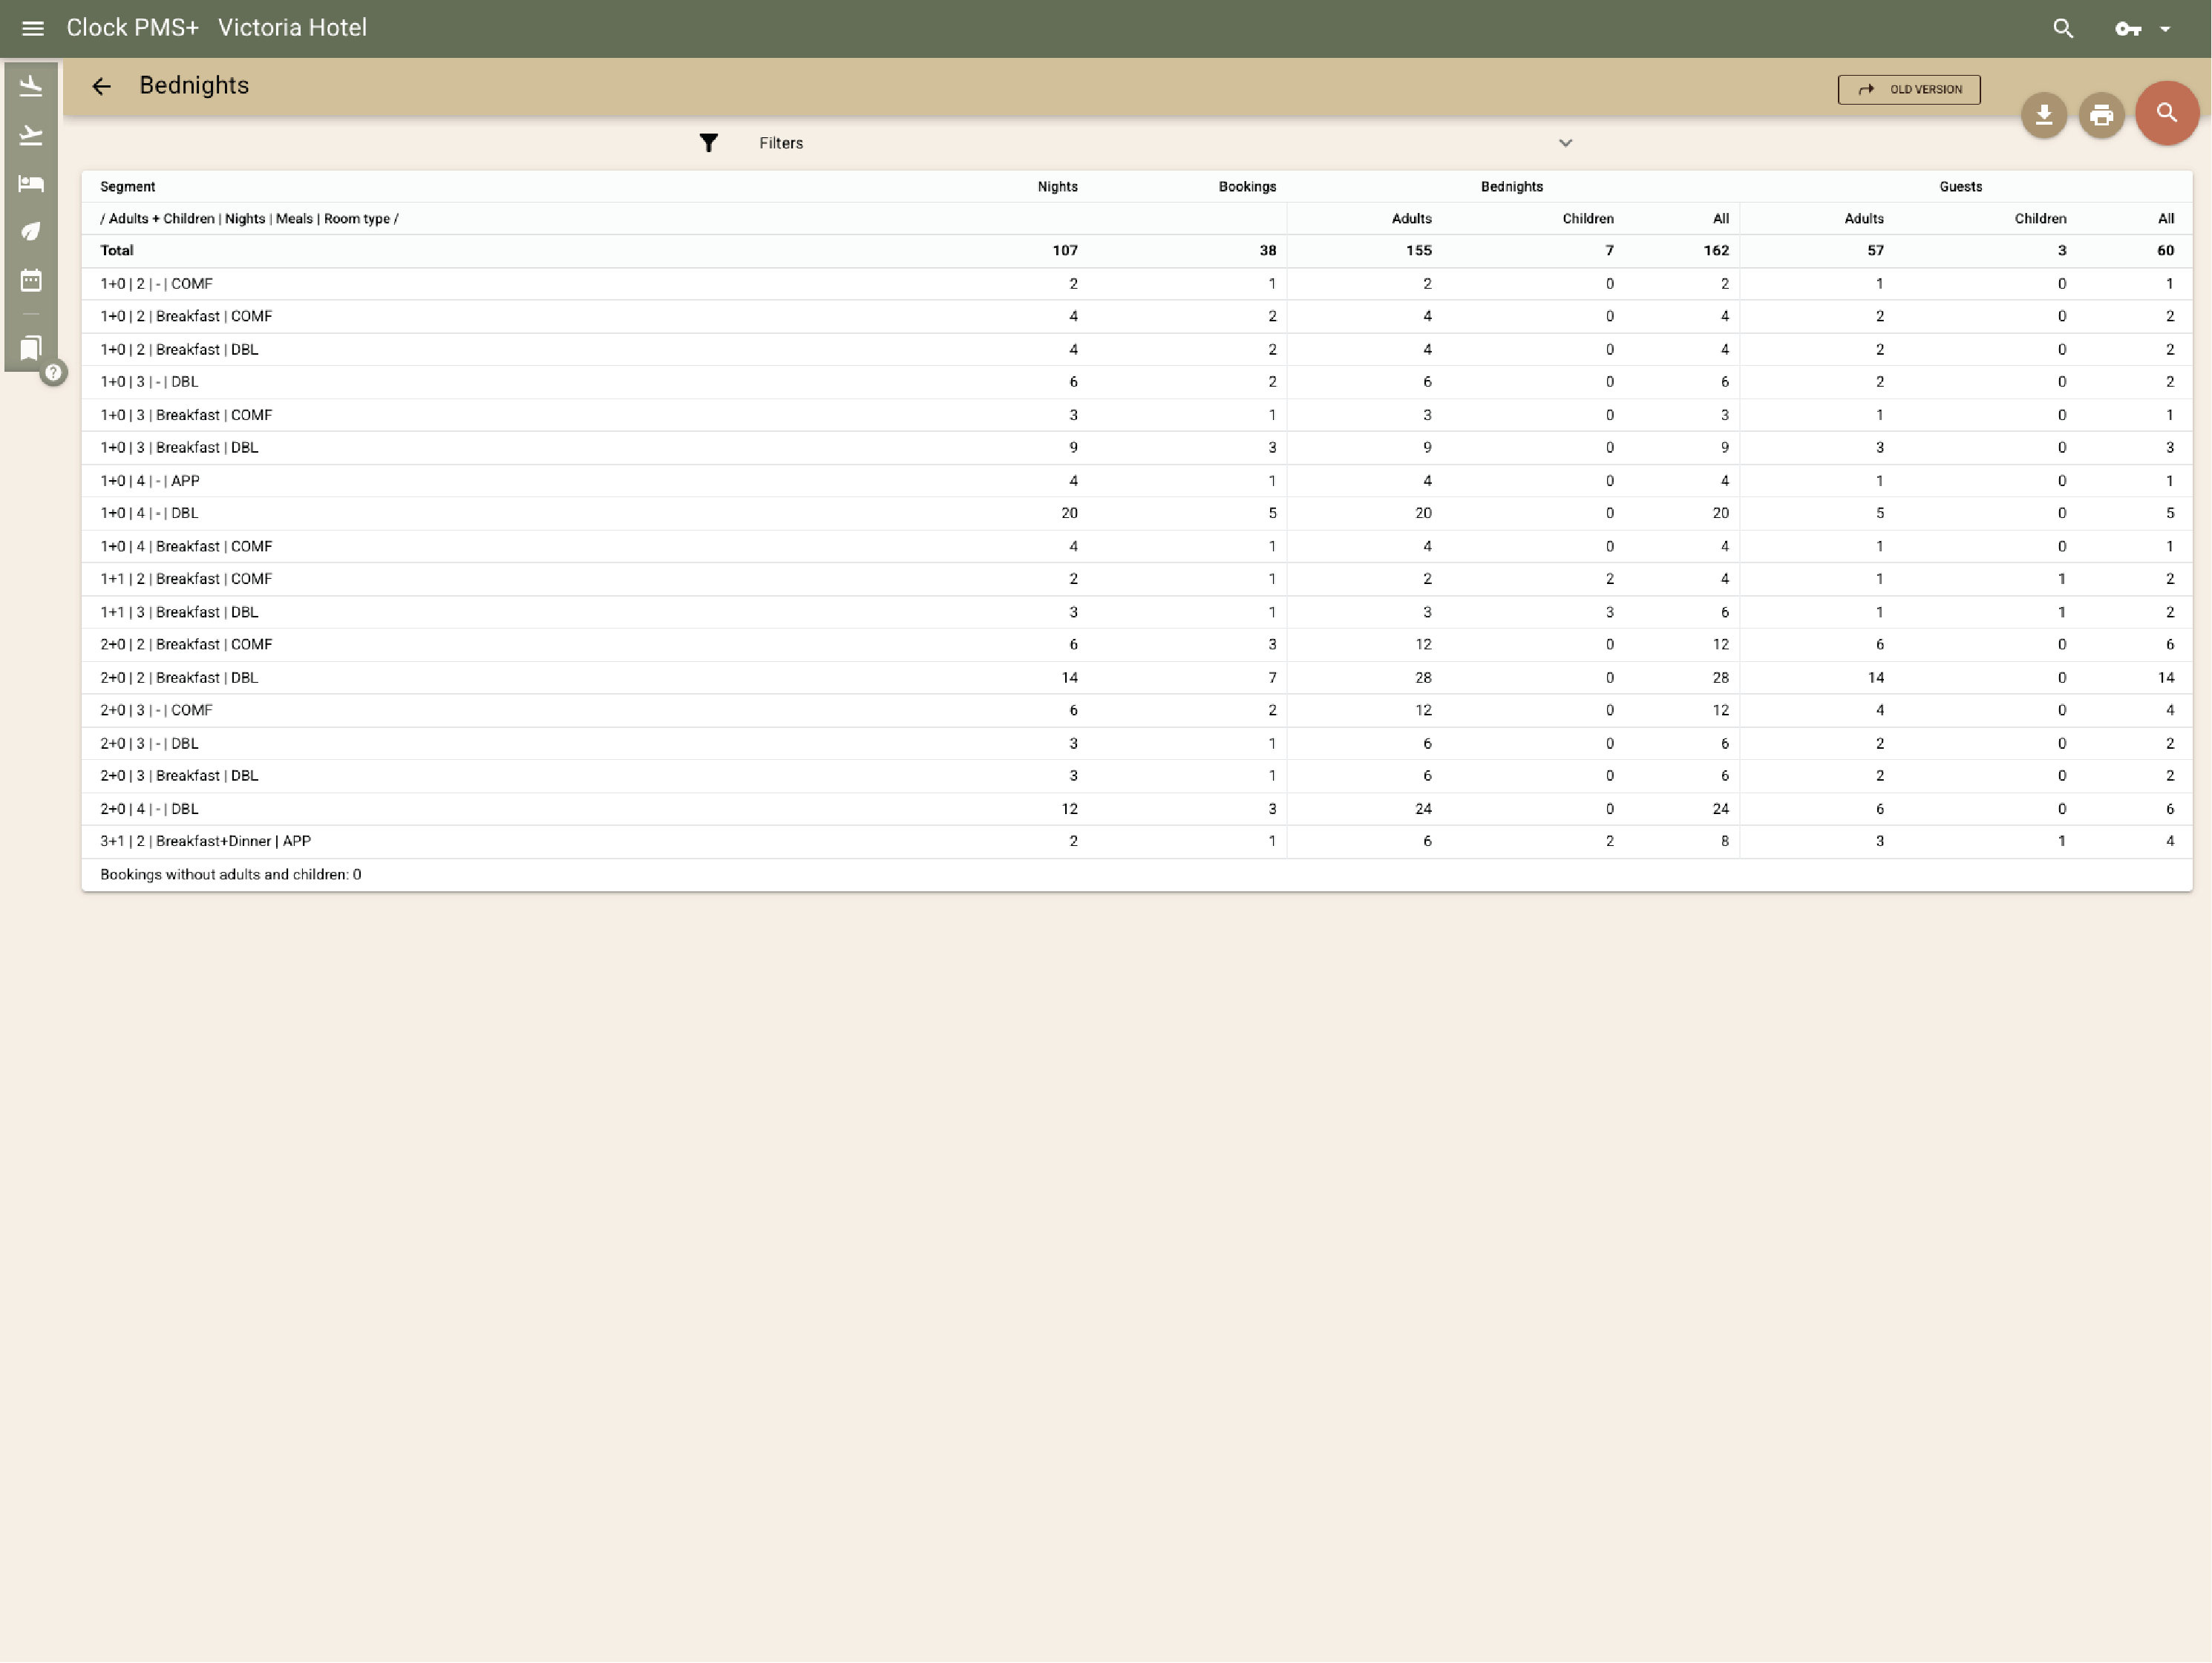Open search with the red search button
Screen dimensions: 2212x1663
[x=2166, y=113]
